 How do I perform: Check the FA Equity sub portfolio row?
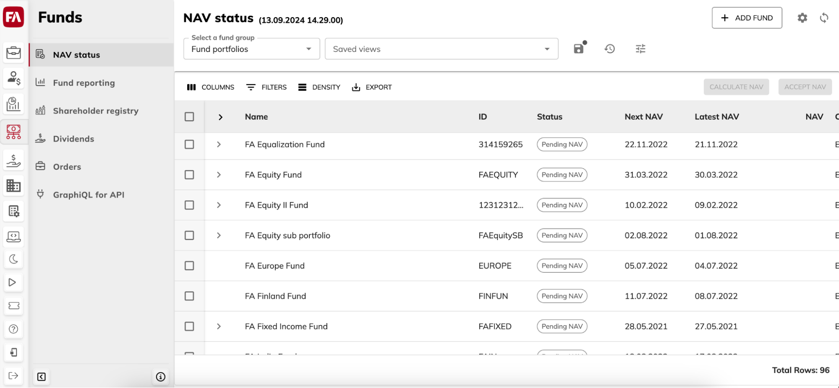(189, 235)
